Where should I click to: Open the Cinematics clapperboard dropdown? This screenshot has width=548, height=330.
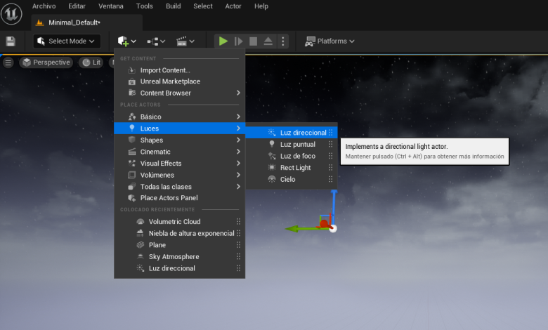(185, 41)
